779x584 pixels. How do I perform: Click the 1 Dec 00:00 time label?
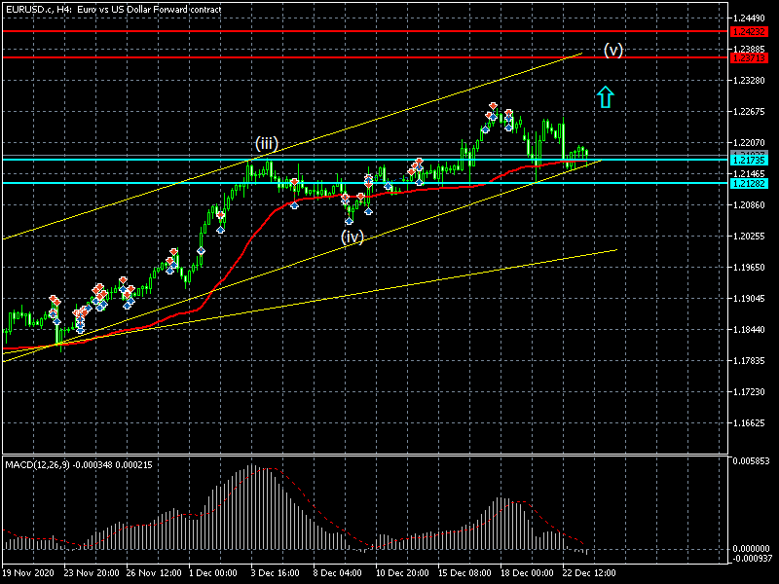212,573
